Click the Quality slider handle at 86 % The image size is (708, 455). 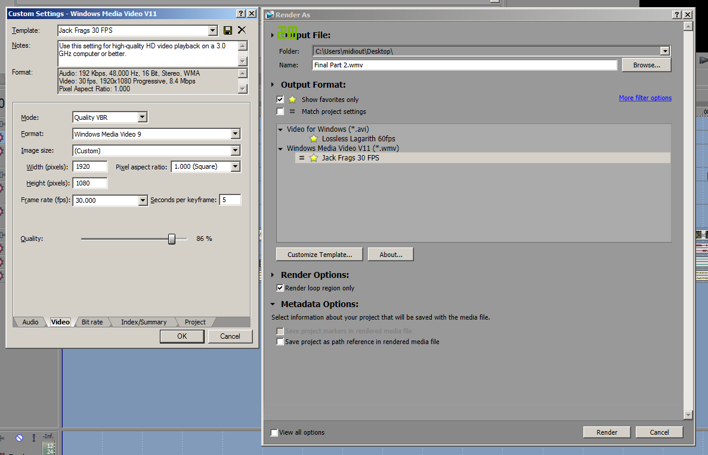(172, 239)
